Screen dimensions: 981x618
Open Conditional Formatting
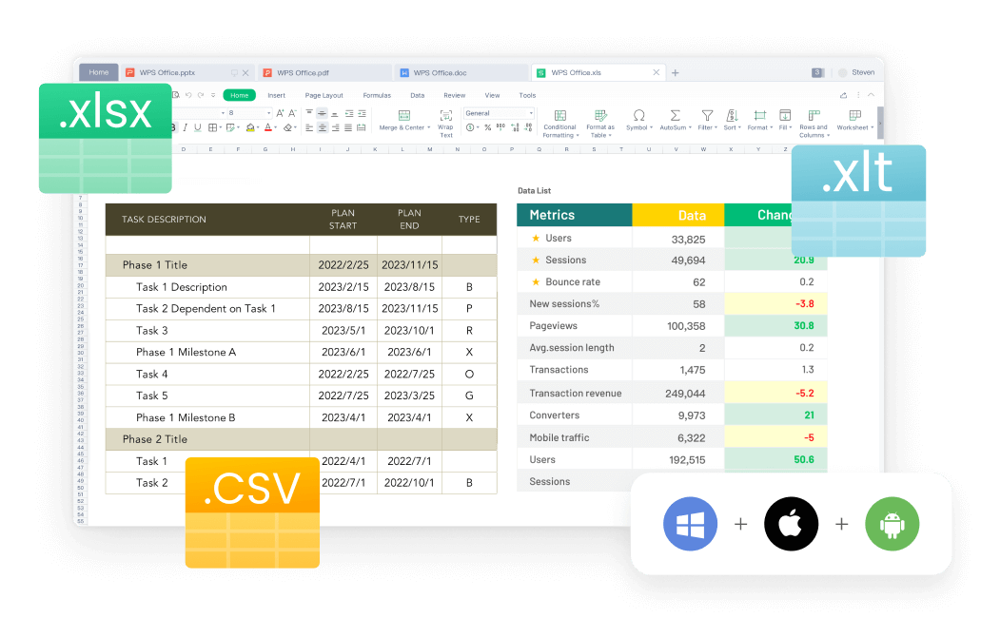pyautogui.click(x=559, y=124)
